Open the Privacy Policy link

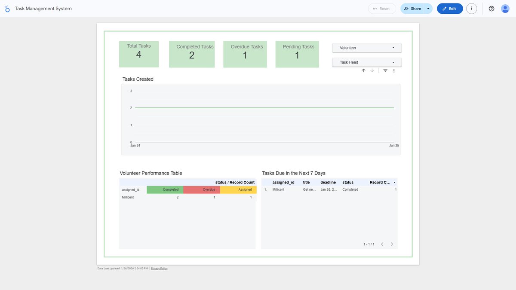(x=159, y=269)
